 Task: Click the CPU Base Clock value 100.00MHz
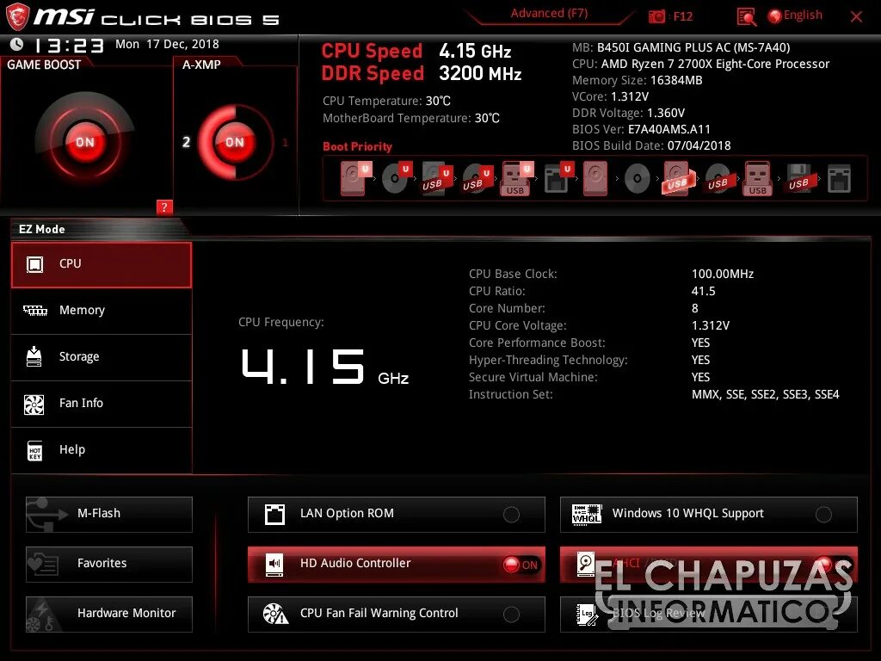point(723,274)
